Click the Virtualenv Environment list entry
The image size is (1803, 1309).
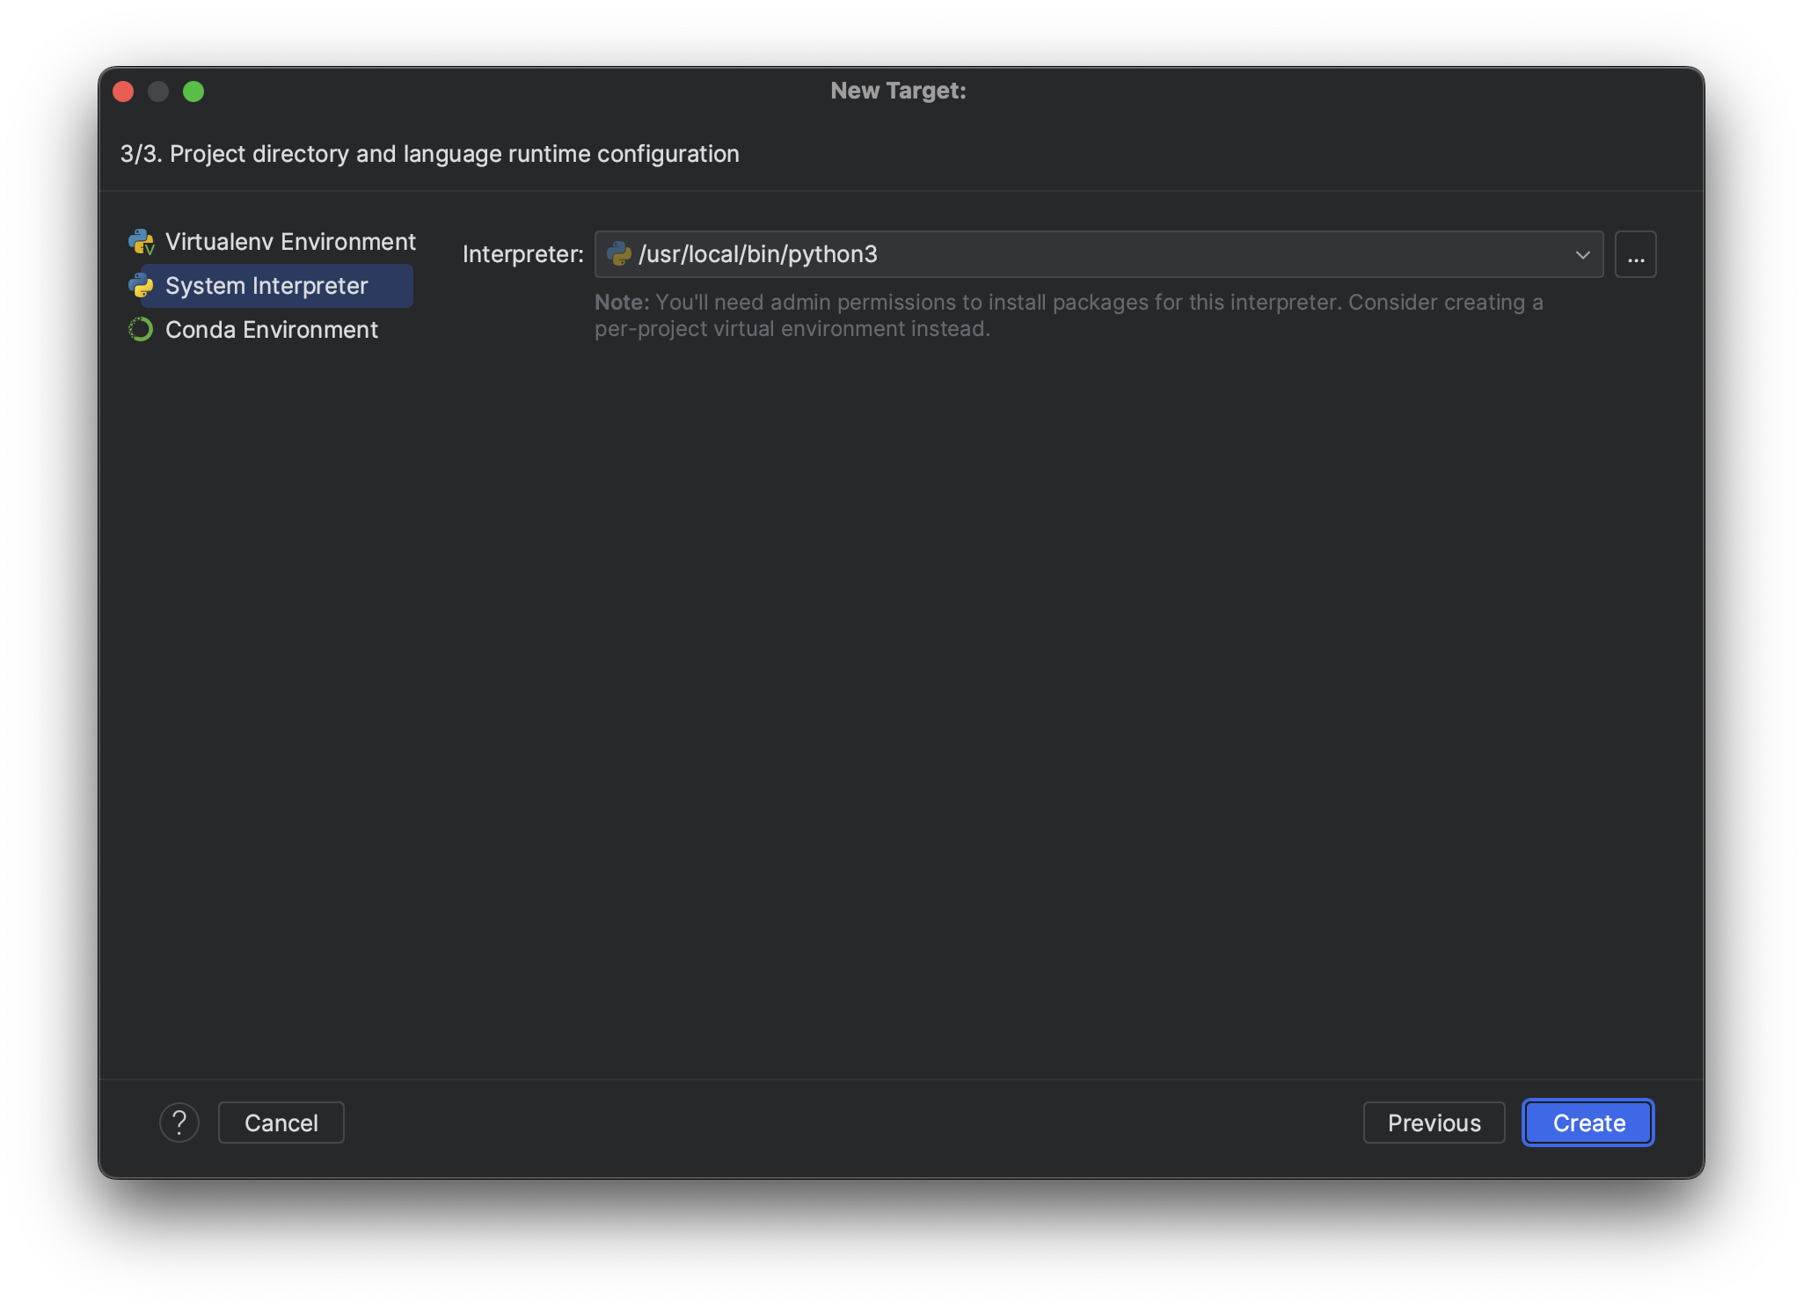click(x=290, y=241)
